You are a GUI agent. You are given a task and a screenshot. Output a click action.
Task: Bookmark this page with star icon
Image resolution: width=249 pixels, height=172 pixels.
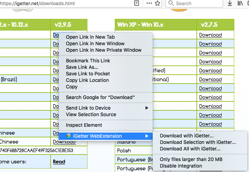pyautogui.click(x=157, y=3)
